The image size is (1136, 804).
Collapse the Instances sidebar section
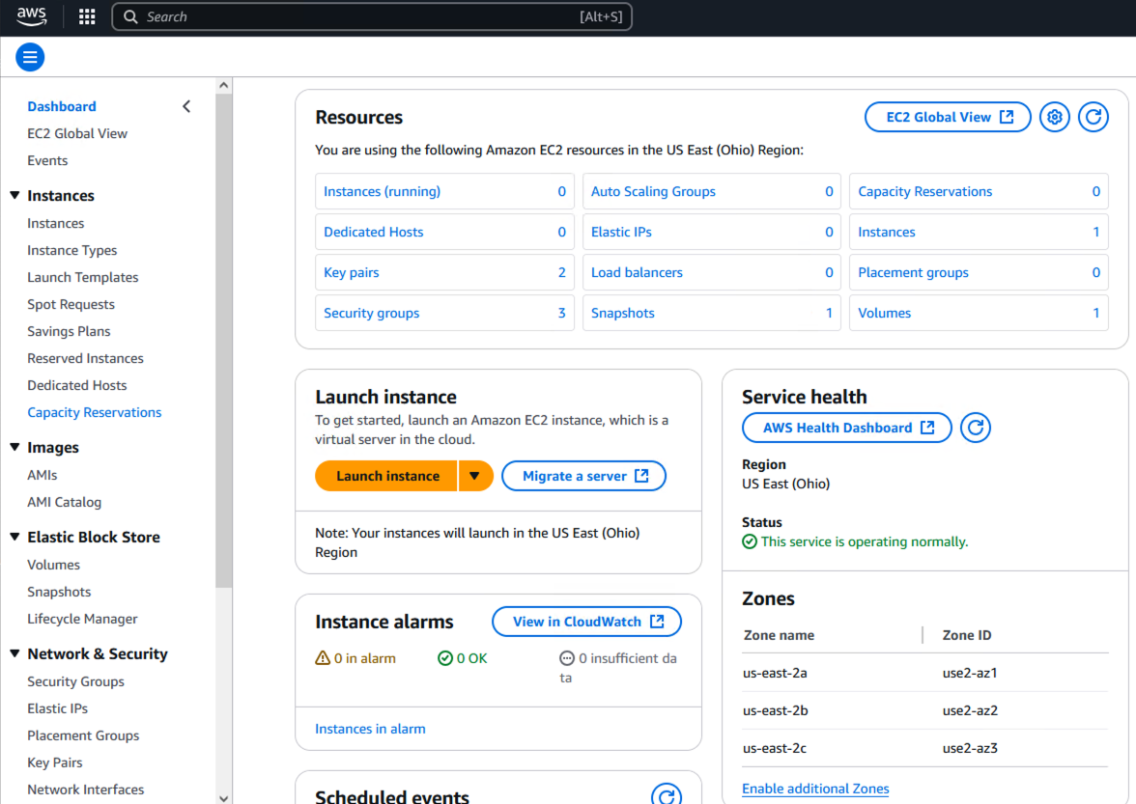tap(14, 196)
